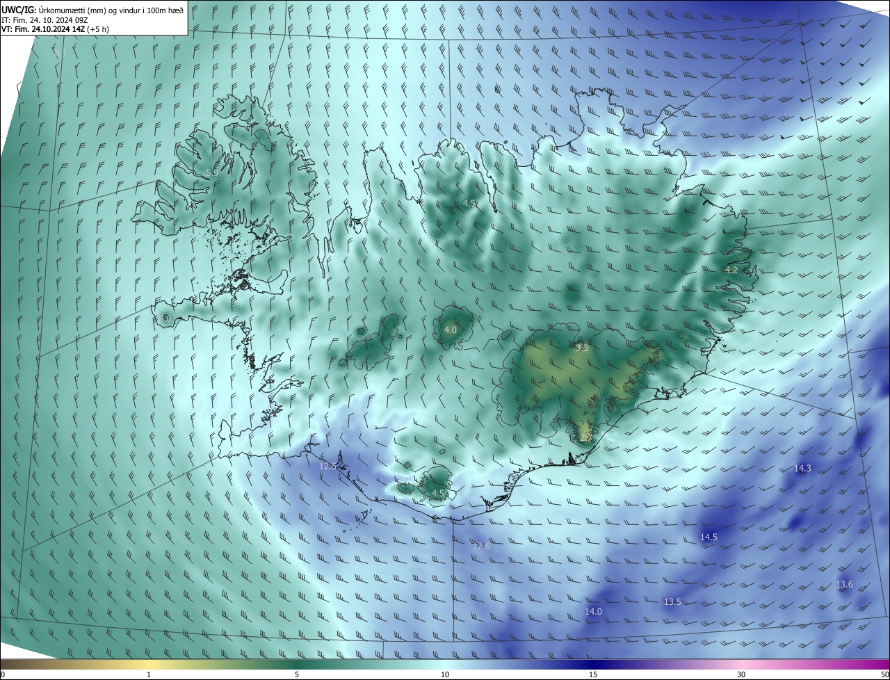This screenshot has height=680, width=890.
Task: Click the 8.1 value below the title box
Action: pos(60,54)
